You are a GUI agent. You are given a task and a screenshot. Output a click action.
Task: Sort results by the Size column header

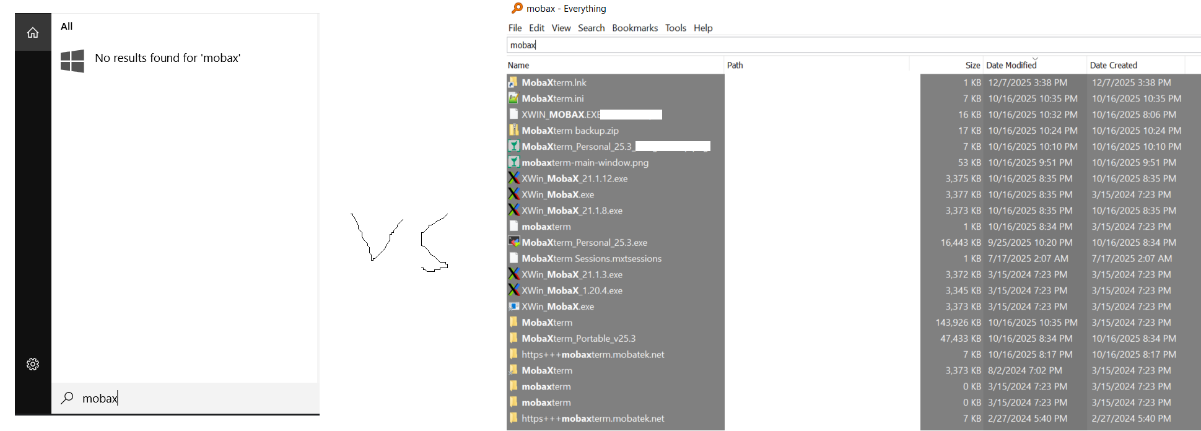click(x=946, y=65)
